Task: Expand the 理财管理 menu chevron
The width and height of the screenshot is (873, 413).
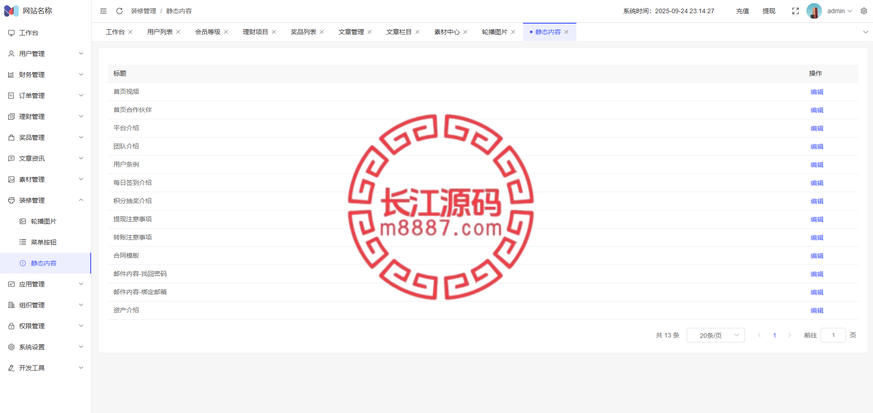Action: point(81,117)
